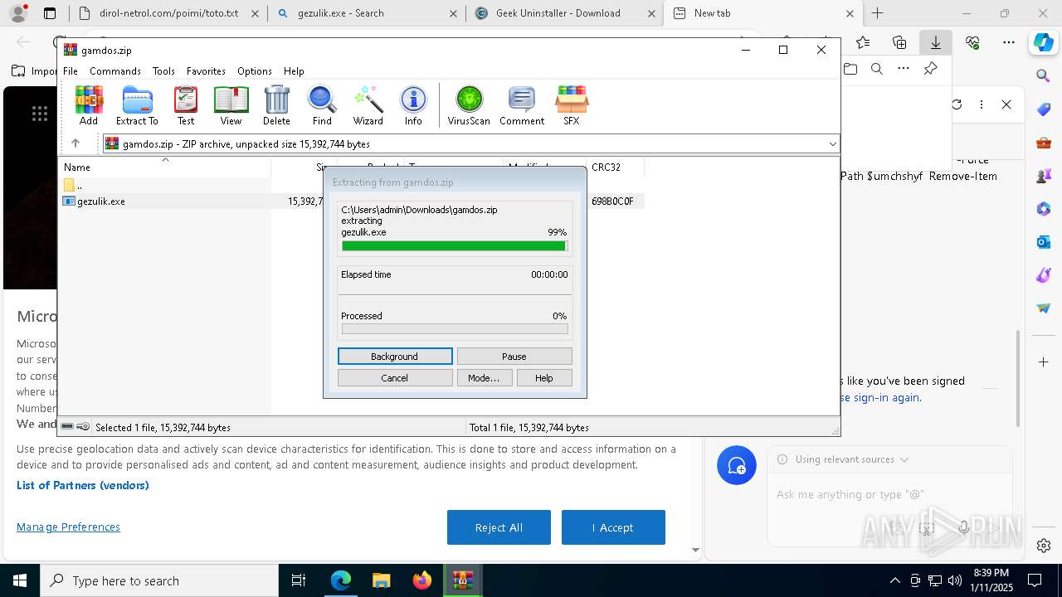Open the View tool in WinRAR
1062x597 pixels.
[x=231, y=105]
